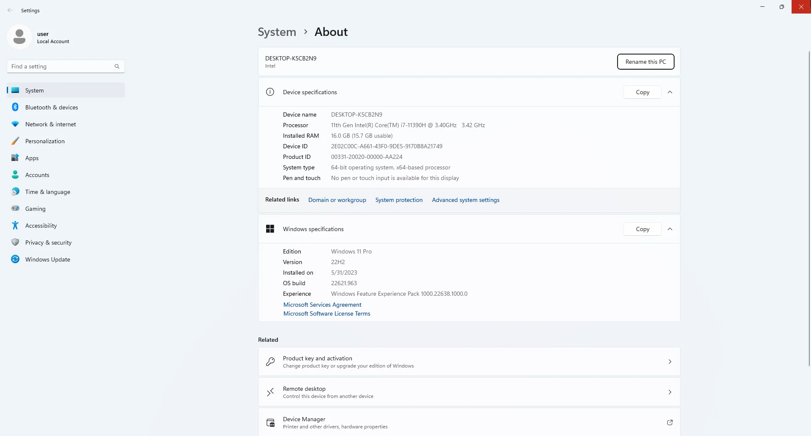Image resolution: width=811 pixels, height=436 pixels.
Task: Open Microsoft Software License Terms
Action: [327, 313]
